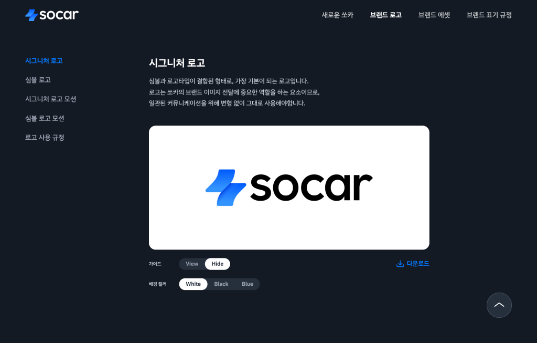Viewport: 537px width, 343px height.
Task: Choose Black background color
Action: coord(221,284)
